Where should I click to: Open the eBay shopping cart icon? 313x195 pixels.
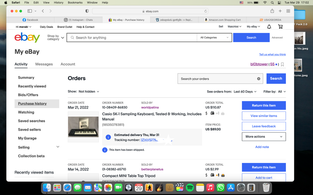[280, 27]
